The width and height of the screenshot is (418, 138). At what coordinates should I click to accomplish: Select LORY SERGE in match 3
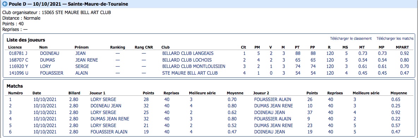point(103,112)
